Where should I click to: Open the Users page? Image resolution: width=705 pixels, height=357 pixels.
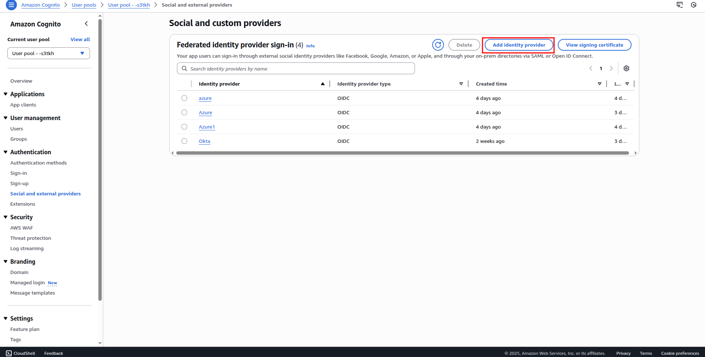click(17, 129)
